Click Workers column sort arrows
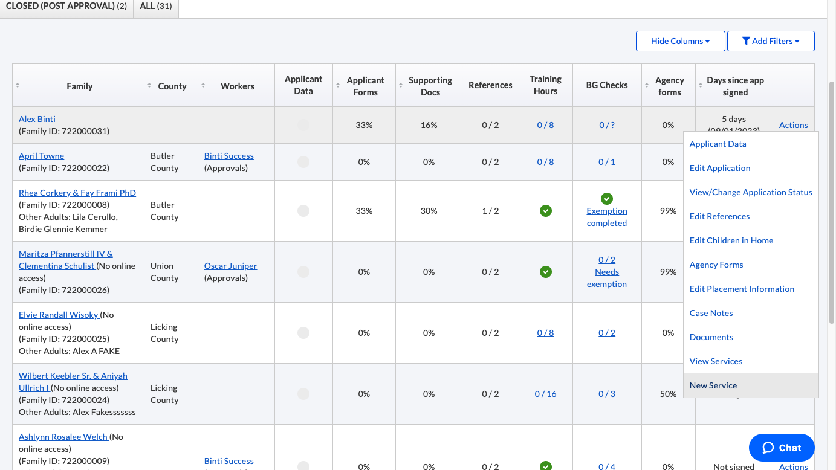Screen dimensions: 836x470 pos(203,86)
